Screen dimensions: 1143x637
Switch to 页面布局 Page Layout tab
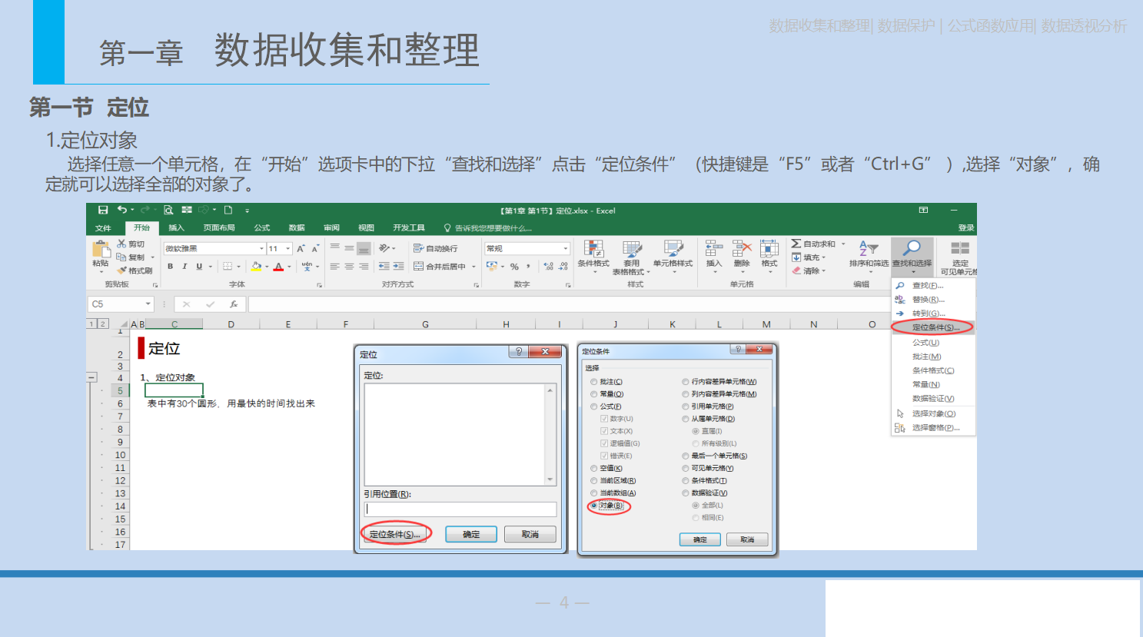click(x=219, y=228)
